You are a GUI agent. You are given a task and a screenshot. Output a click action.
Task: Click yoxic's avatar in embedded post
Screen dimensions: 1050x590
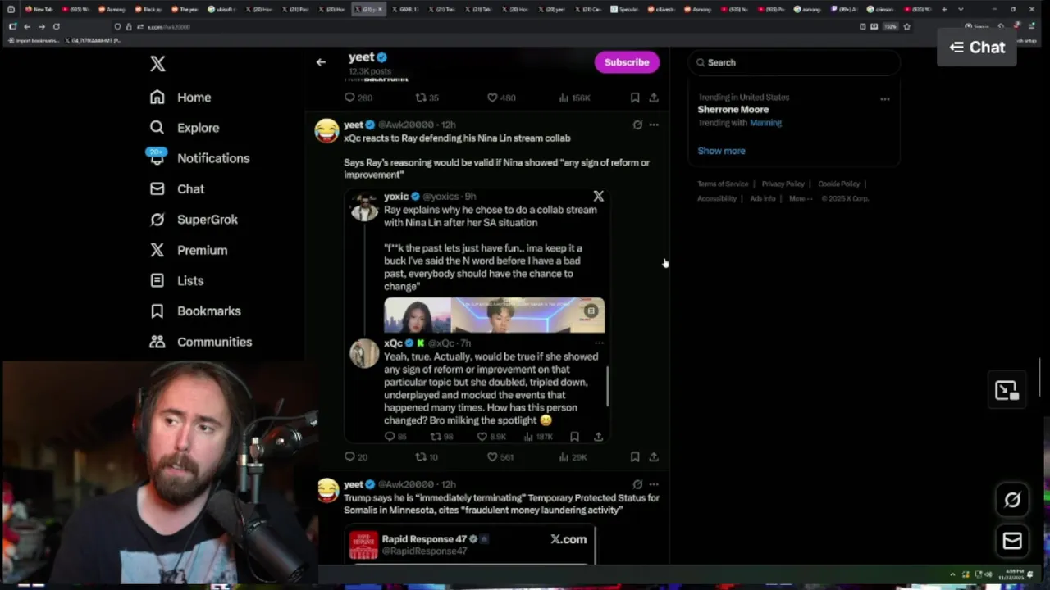(x=363, y=206)
